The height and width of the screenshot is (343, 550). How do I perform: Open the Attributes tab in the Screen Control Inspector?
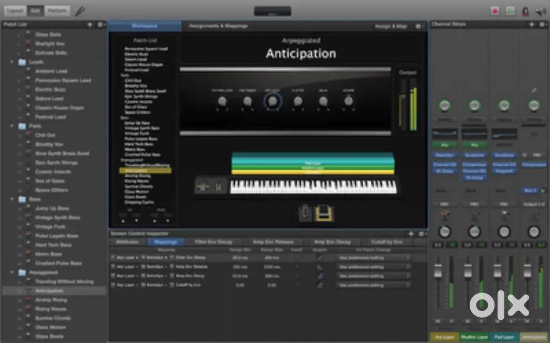(x=128, y=242)
